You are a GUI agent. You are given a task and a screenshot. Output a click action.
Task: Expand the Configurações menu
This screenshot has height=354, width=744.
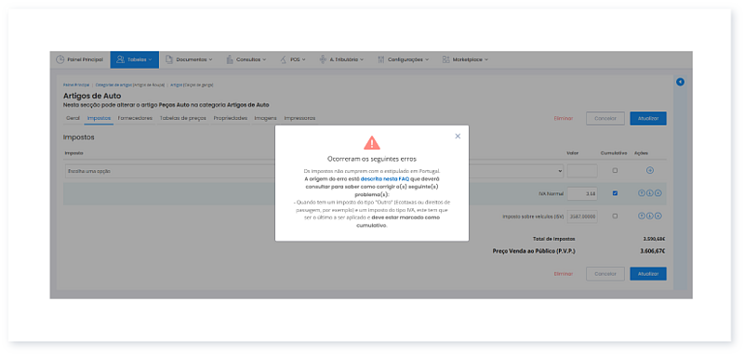[403, 59]
